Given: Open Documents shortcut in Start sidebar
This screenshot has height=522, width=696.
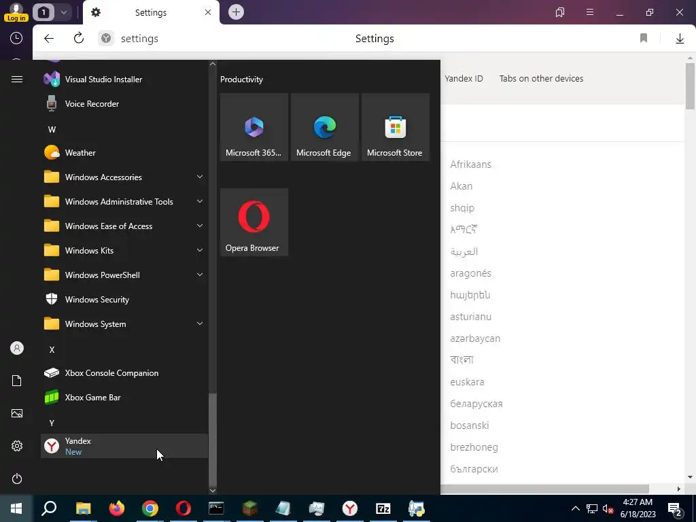Looking at the screenshot, I should click(17, 381).
